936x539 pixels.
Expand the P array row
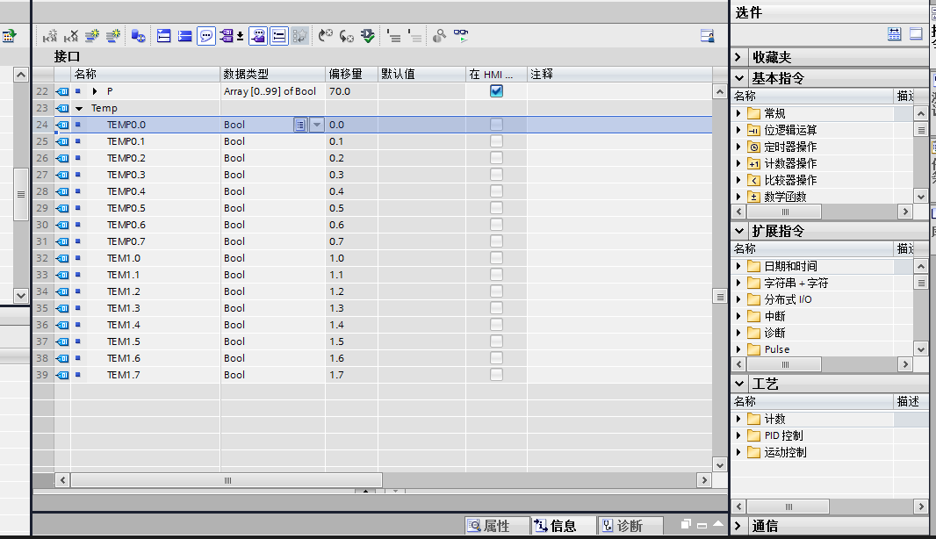[95, 91]
